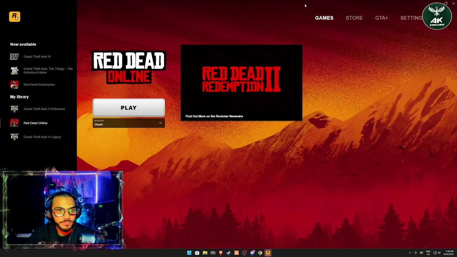The width and height of the screenshot is (457, 257).
Task: Restore the launcher window size
Action: point(446,3)
